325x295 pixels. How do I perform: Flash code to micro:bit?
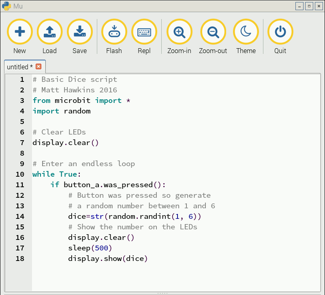114,32
